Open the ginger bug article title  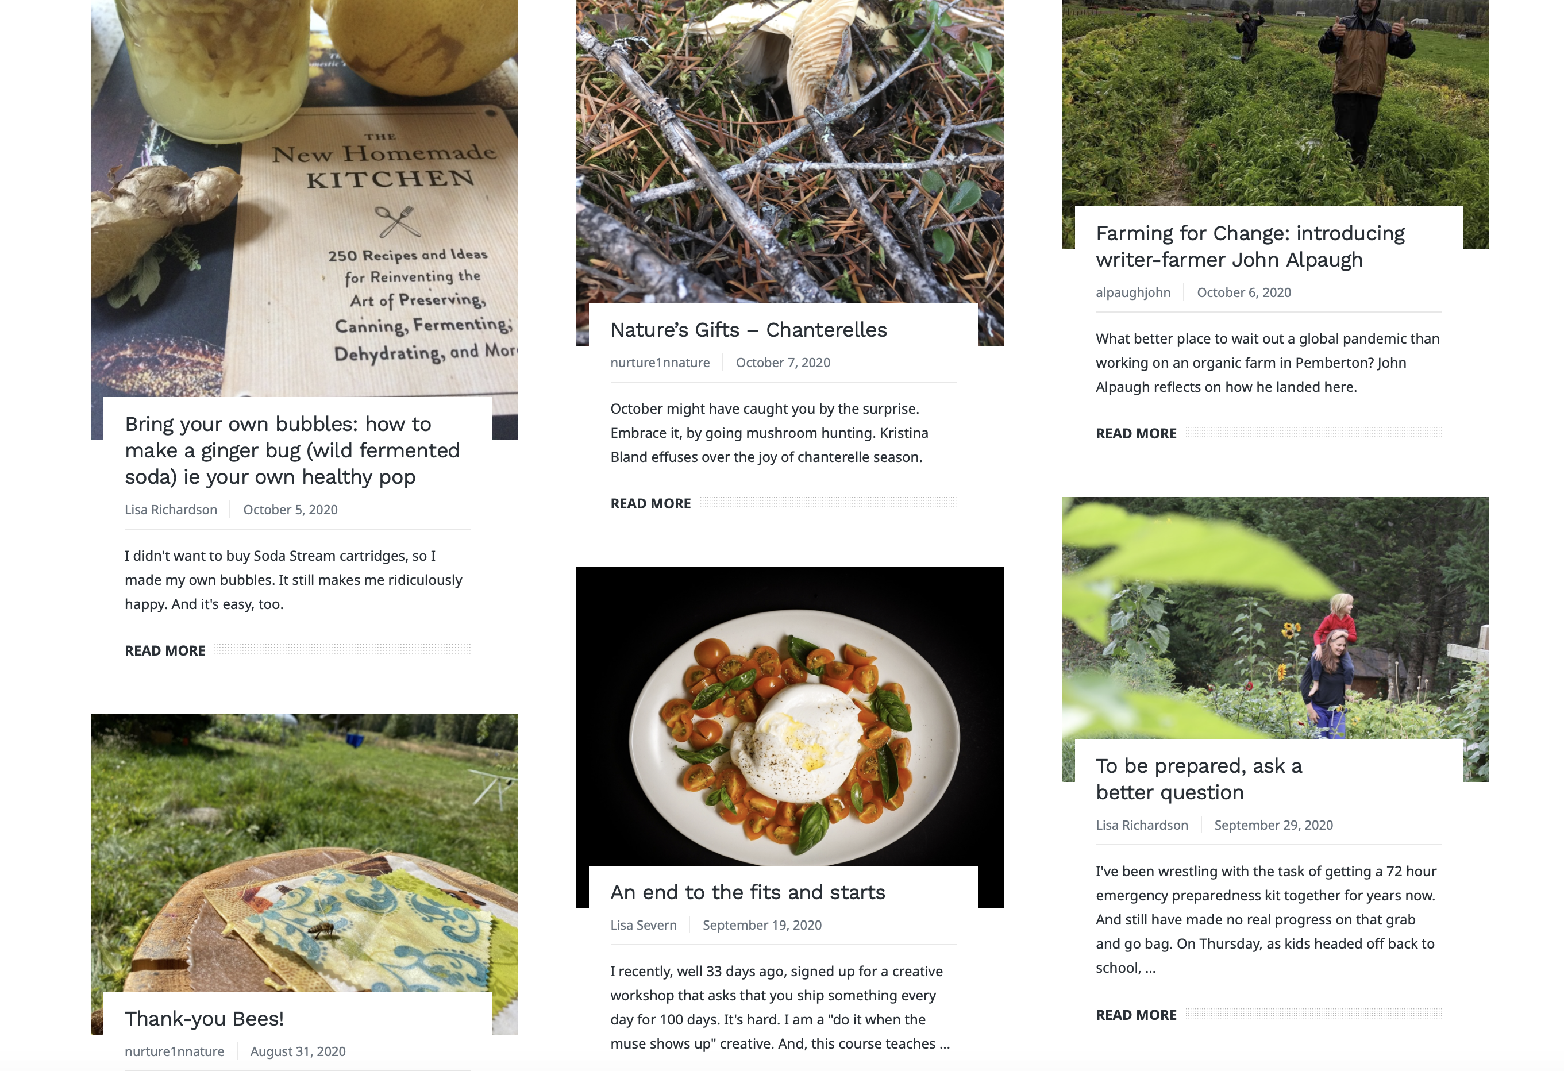(x=292, y=450)
